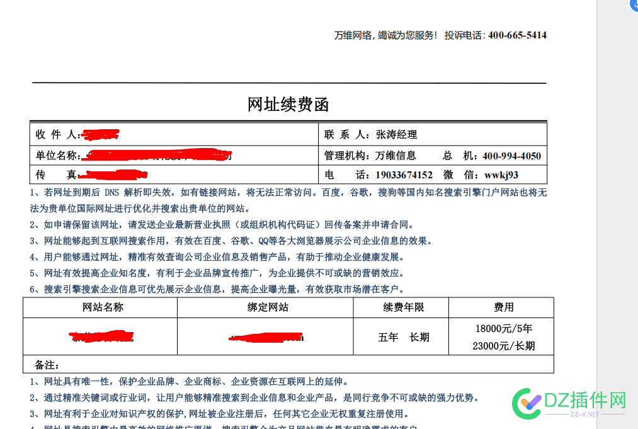
Task: Click the '单位名称:' label
Action: [x=58, y=156]
